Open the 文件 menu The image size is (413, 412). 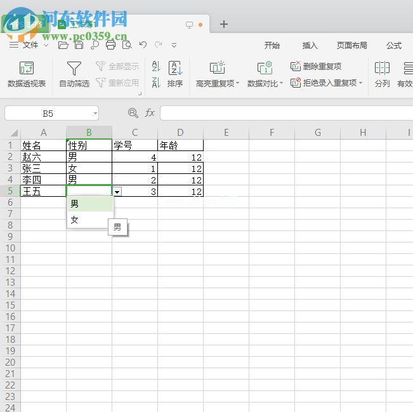(x=30, y=45)
